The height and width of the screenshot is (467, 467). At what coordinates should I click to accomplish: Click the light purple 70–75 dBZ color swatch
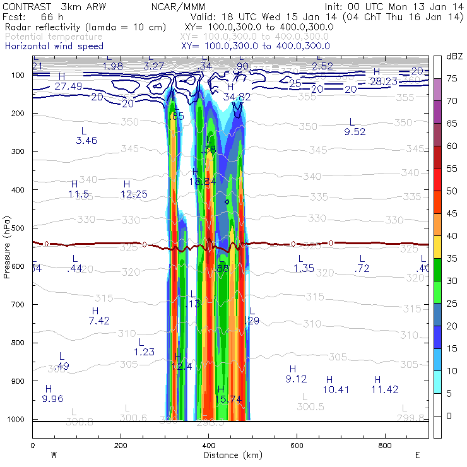(x=437, y=90)
